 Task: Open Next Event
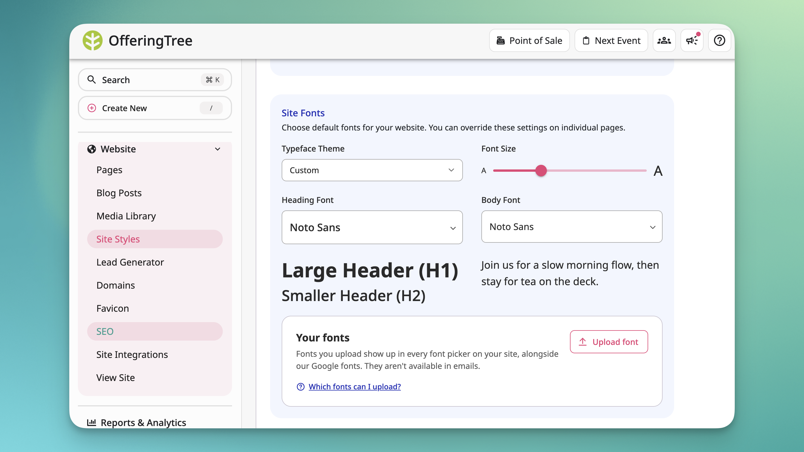pyautogui.click(x=611, y=41)
